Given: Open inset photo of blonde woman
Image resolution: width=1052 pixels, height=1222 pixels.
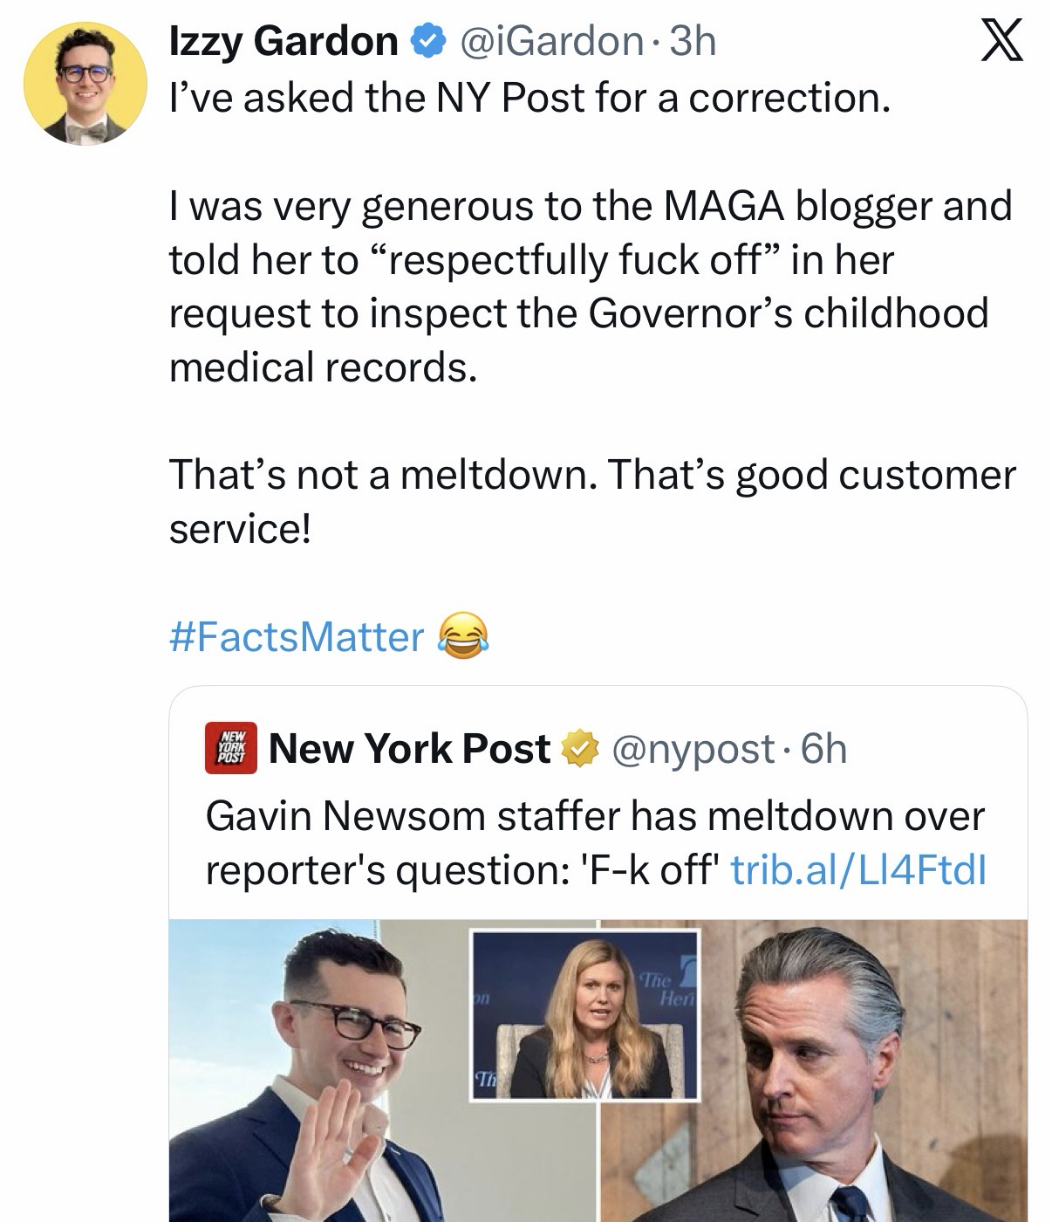Looking at the screenshot, I should coord(584,1014).
